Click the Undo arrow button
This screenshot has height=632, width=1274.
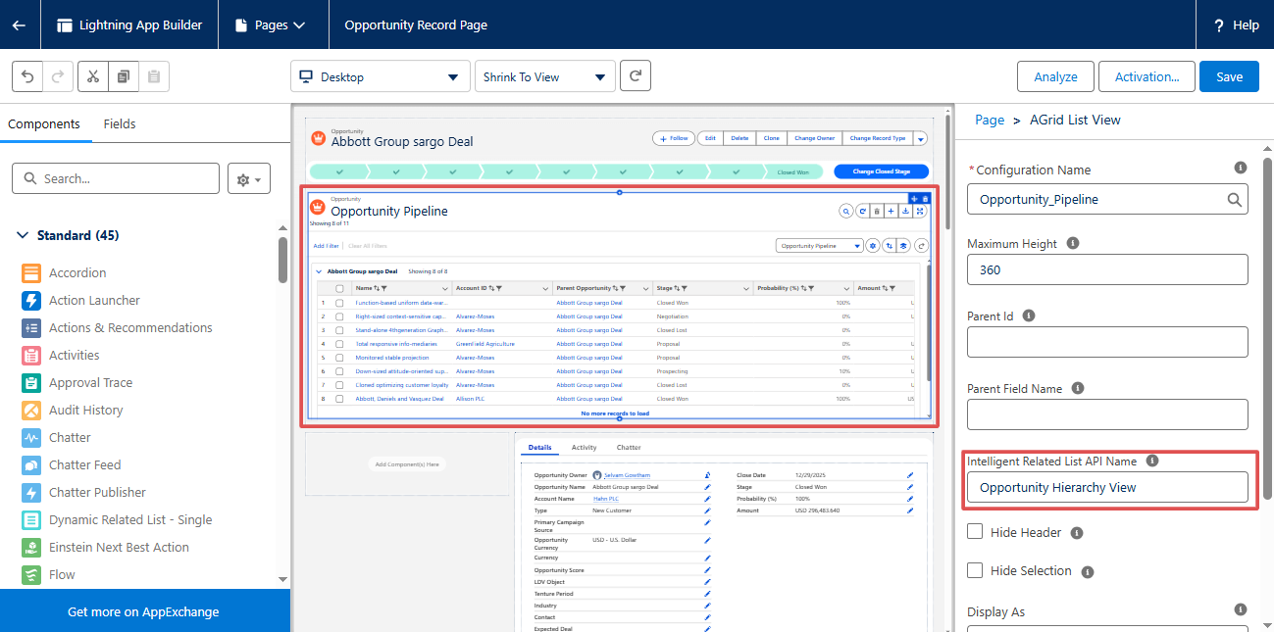pyautogui.click(x=26, y=76)
